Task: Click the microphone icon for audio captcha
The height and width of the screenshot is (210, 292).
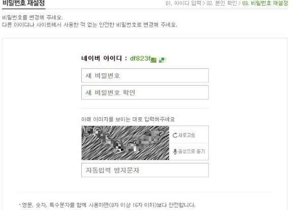Action: (x=175, y=152)
